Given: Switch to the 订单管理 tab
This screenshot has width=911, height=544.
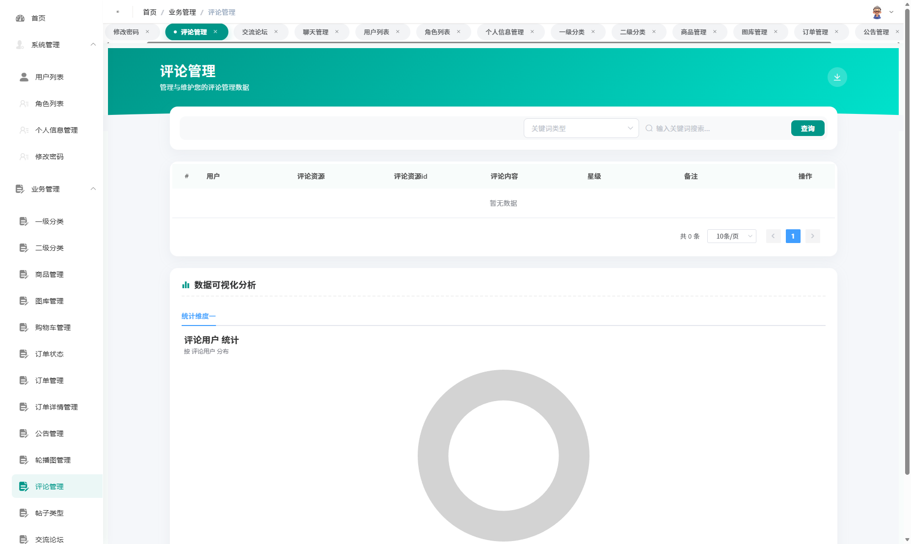Looking at the screenshot, I should click(816, 31).
